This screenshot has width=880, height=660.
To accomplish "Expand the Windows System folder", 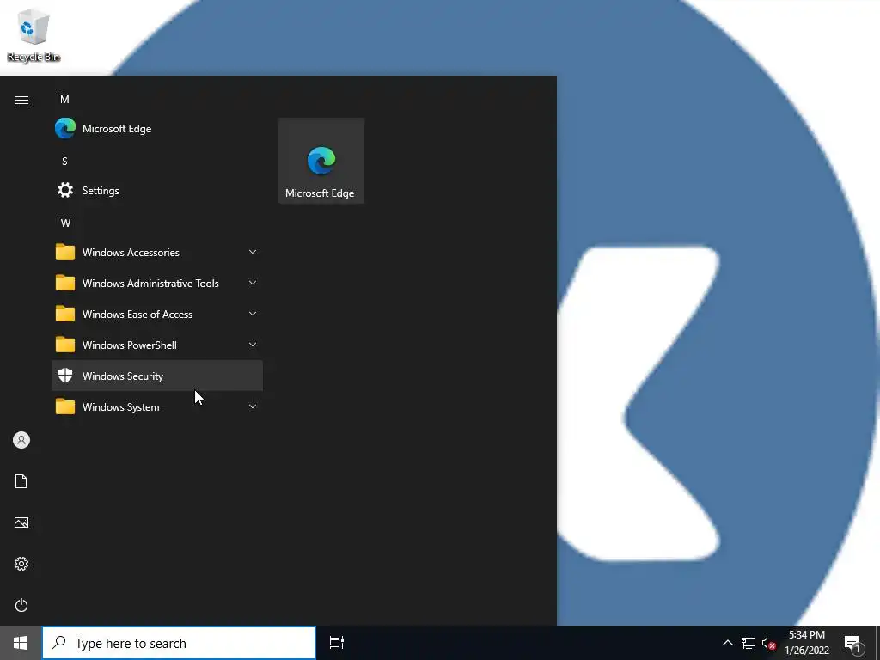I will [x=157, y=406].
